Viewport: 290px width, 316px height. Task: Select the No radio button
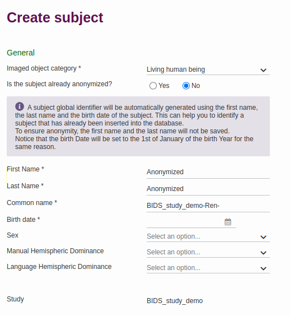pyautogui.click(x=186, y=86)
